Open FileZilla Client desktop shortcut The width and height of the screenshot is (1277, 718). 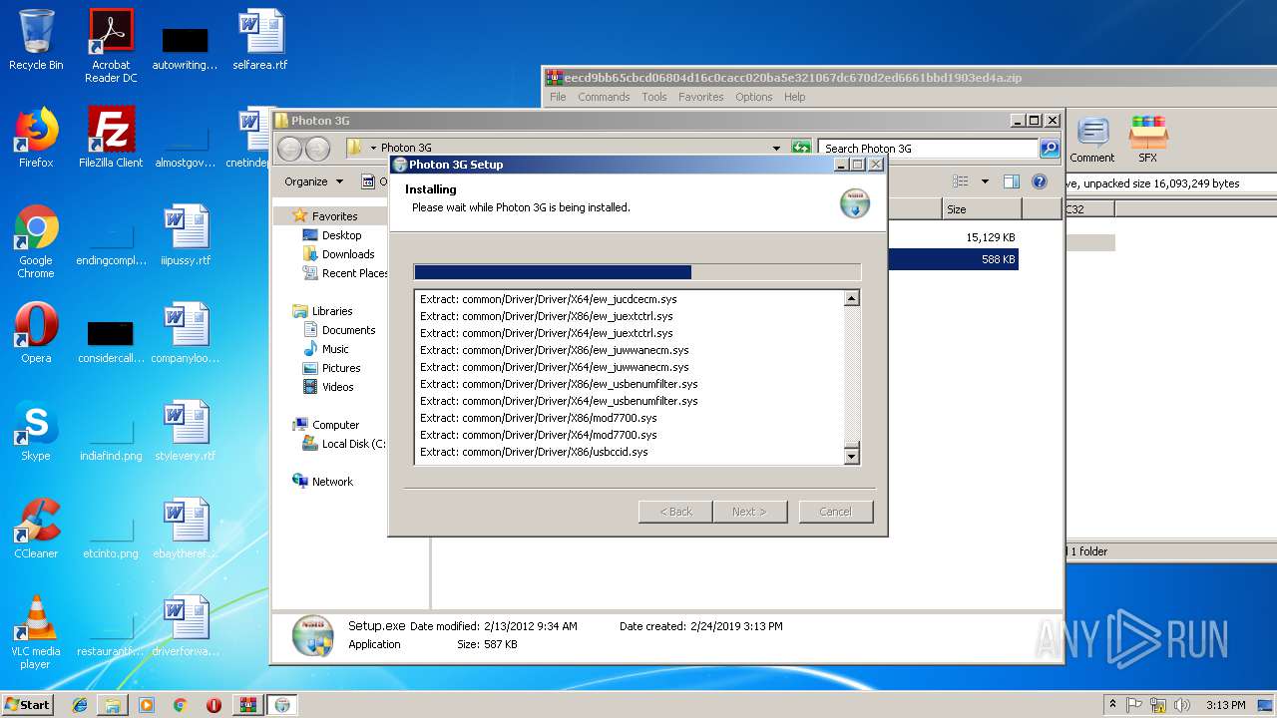111,138
